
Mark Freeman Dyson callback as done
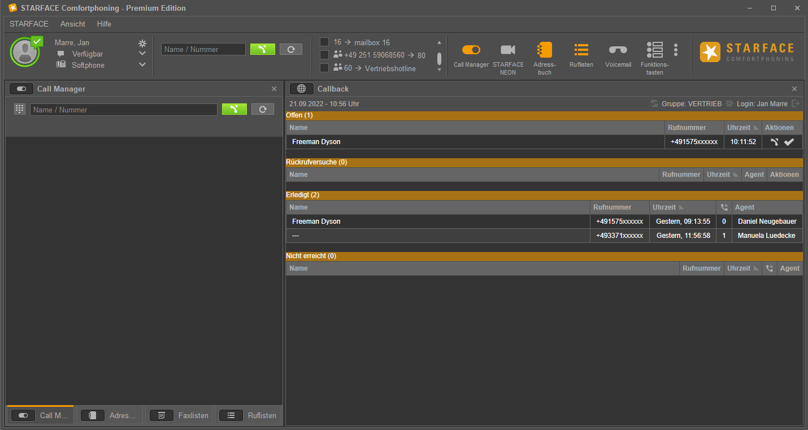(x=789, y=142)
